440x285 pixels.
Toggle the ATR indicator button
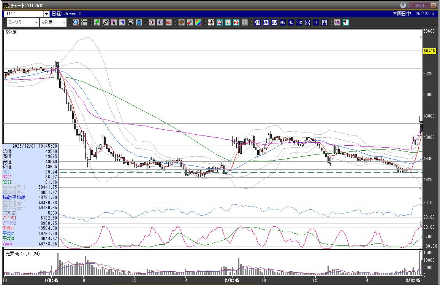299,22
